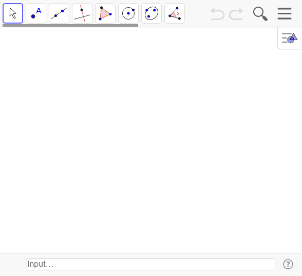Screen dimensions: 302x276
Task: Open the hamburger main menu
Action: pos(285,14)
